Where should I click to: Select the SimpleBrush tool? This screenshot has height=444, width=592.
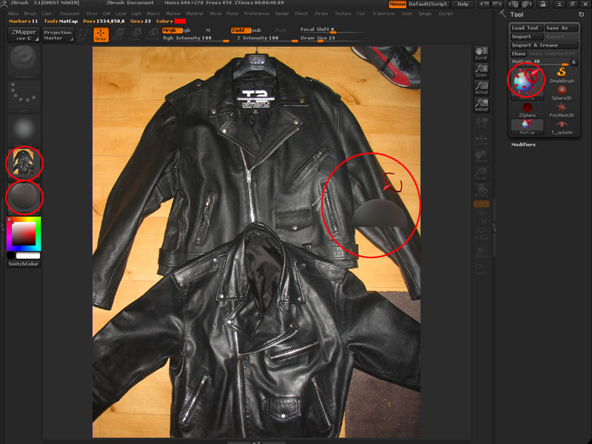pyautogui.click(x=560, y=75)
